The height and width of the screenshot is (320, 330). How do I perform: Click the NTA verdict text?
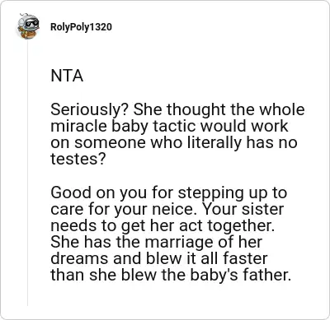coord(67,76)
